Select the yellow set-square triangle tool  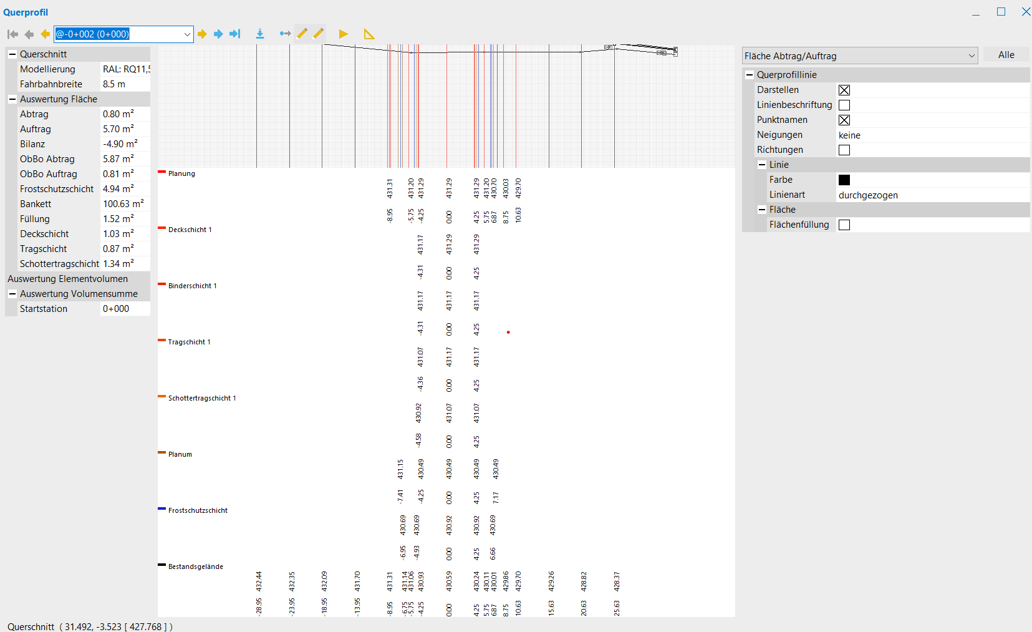point(369,34)
